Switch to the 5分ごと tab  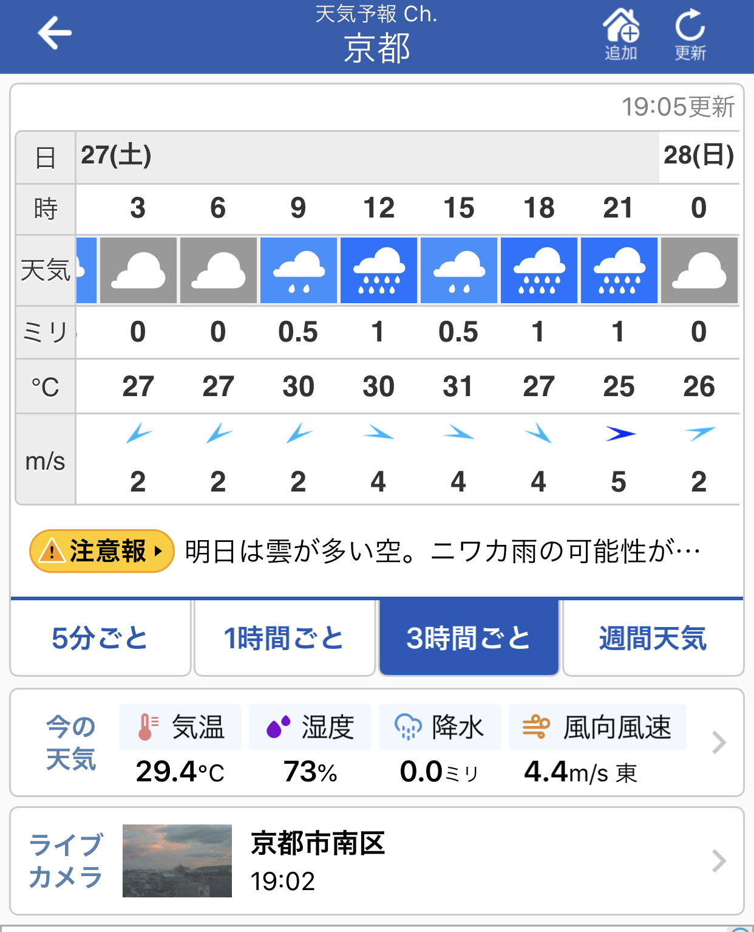click(100, 638)
